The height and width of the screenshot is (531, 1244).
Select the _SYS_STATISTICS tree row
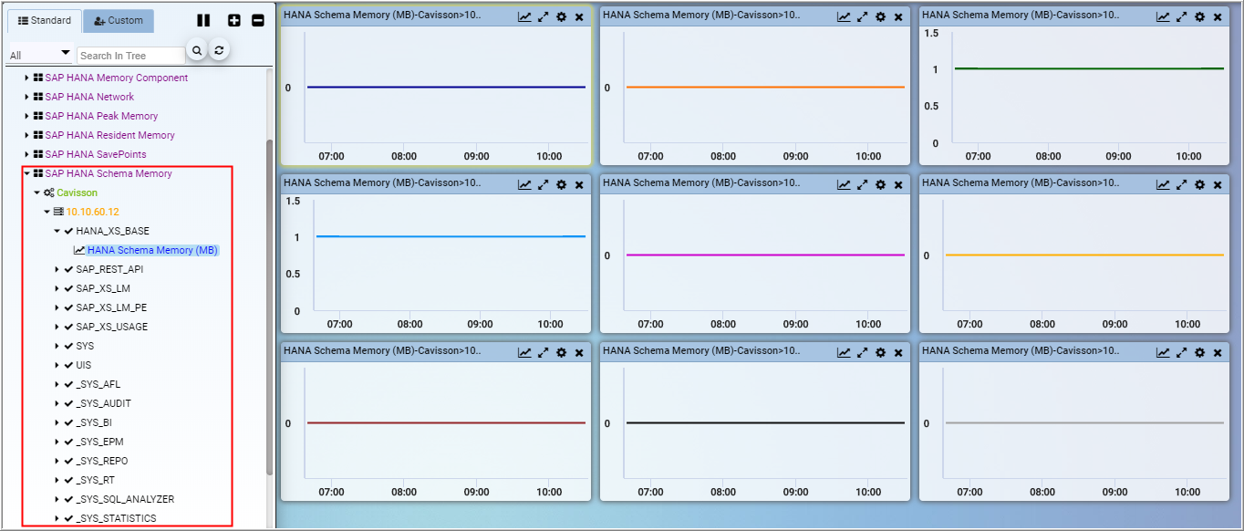(116, 518)
